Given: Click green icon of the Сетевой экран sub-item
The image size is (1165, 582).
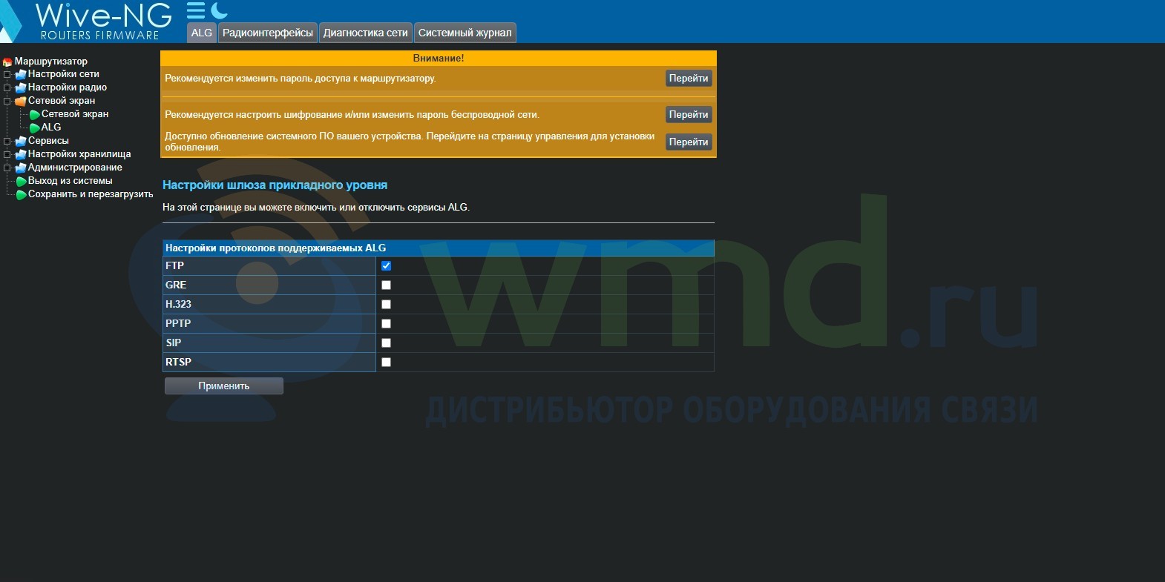Looking at the screenshot, I should point(34,114).
